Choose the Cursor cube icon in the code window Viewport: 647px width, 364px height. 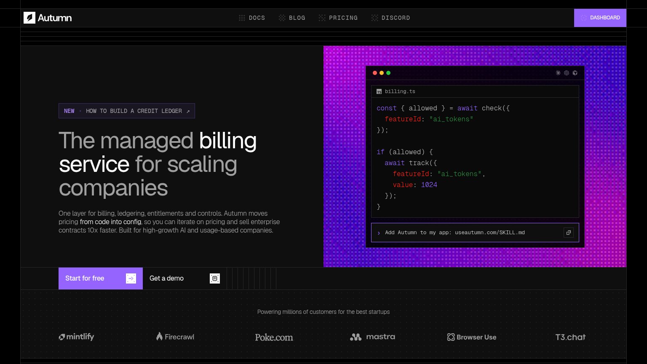click(x=575, y=73)
